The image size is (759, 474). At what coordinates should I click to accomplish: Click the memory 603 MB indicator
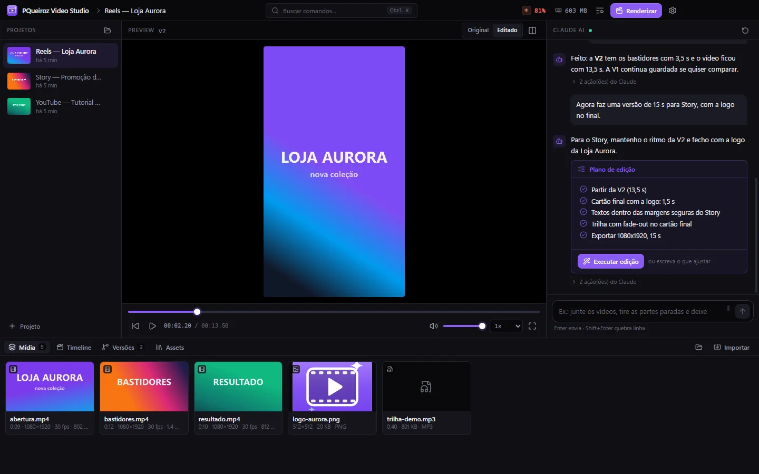coord(571,11)
